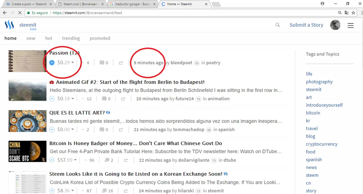363x194 pixels.
Task: Open author hilarski profile
Action: pos(186,191)
